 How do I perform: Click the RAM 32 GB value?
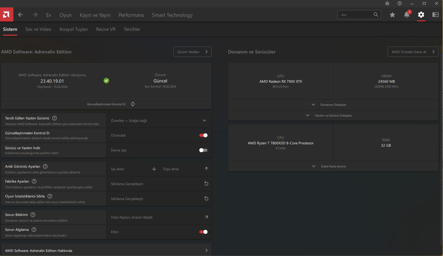[x=386, y=145]
